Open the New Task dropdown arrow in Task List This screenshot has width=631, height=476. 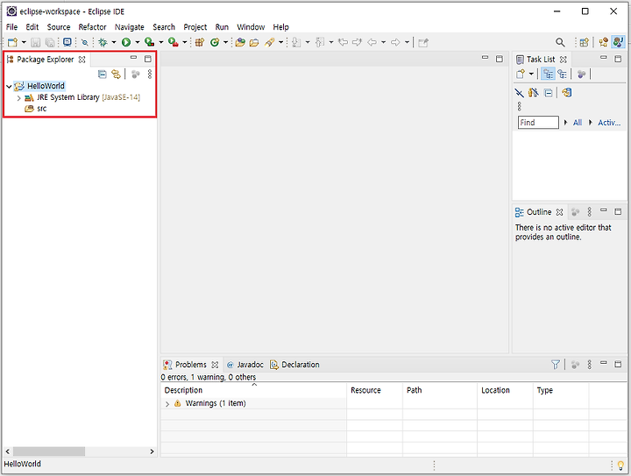tap(531, 74)
